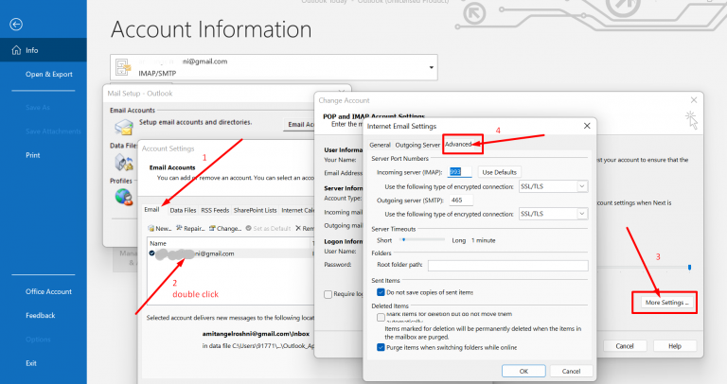Open the Info page in the sidebar

44,50
